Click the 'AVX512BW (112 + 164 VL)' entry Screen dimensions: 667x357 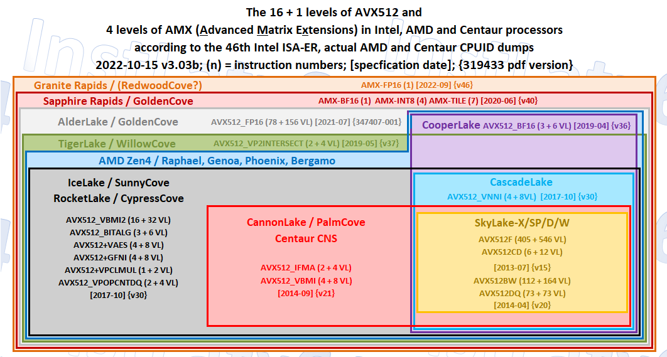tap(523, 280)
